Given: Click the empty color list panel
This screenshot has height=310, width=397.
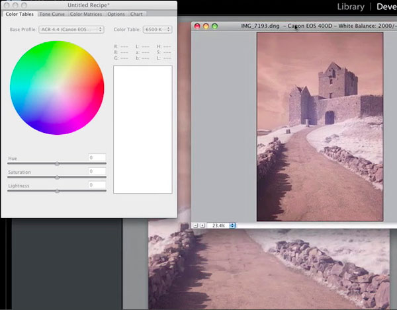Looking at the screenshot, I should point(142,129).
